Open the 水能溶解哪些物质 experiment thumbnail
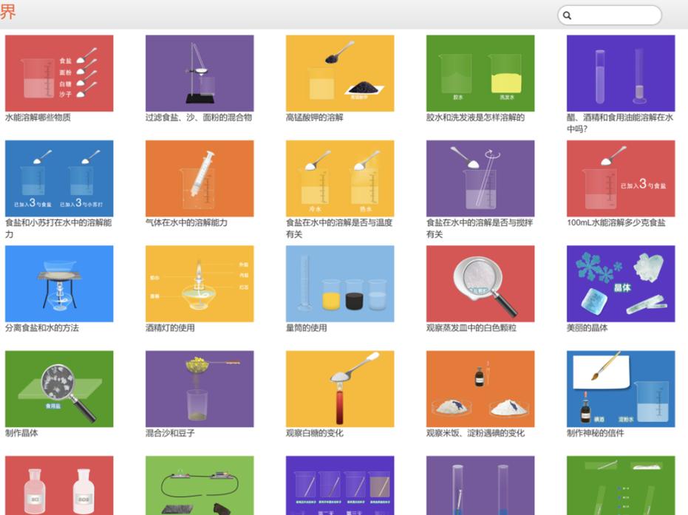The height and width of the screenshot is (515, 688). (x=59, y=73)
